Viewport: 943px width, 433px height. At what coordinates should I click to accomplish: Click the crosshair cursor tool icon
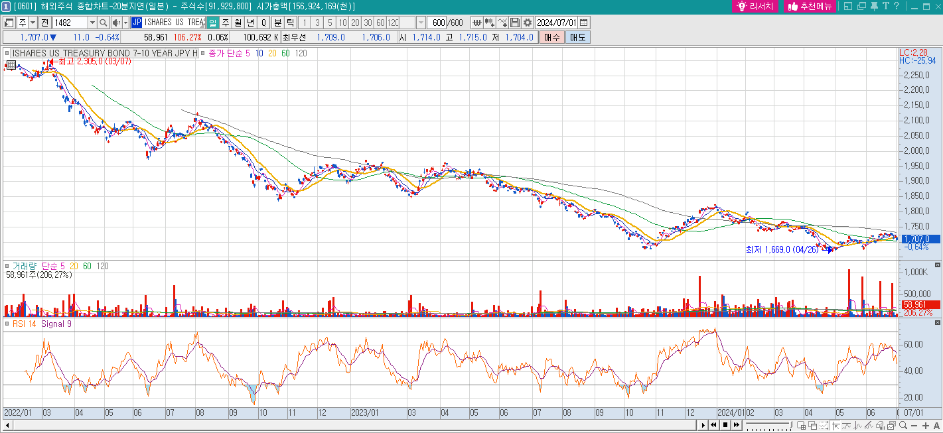835,425
